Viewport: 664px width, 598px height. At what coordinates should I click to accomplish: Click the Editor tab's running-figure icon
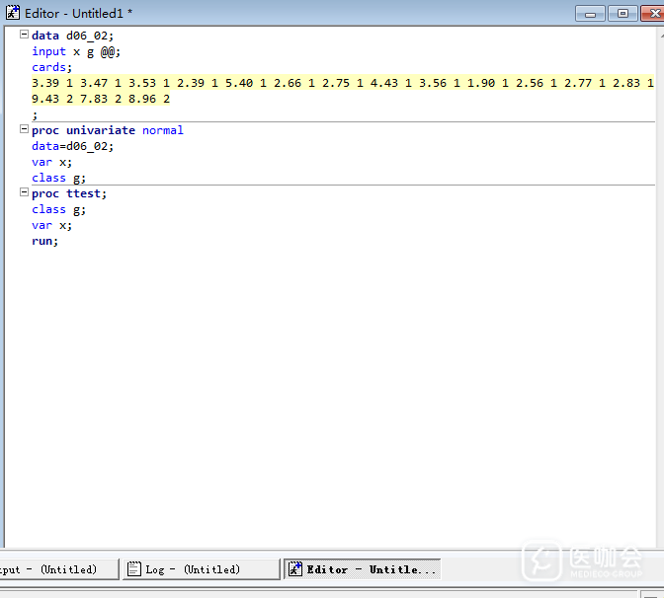click(295, 569)
